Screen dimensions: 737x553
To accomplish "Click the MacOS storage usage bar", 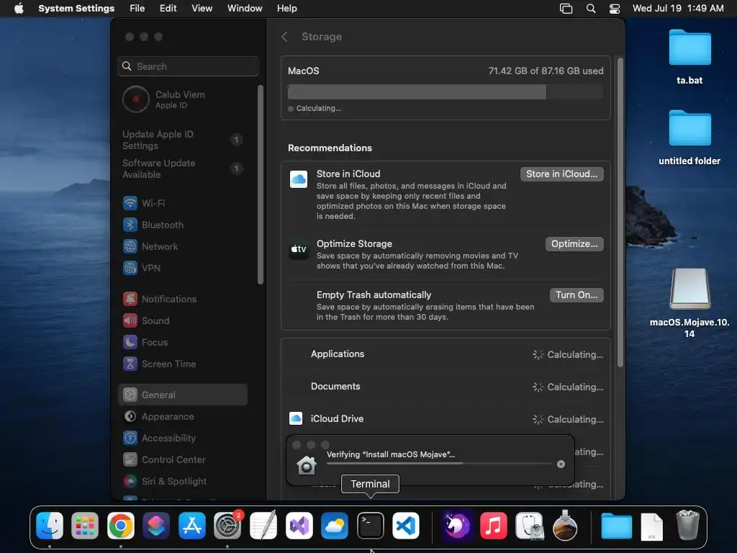I will [x=445, y=91].
